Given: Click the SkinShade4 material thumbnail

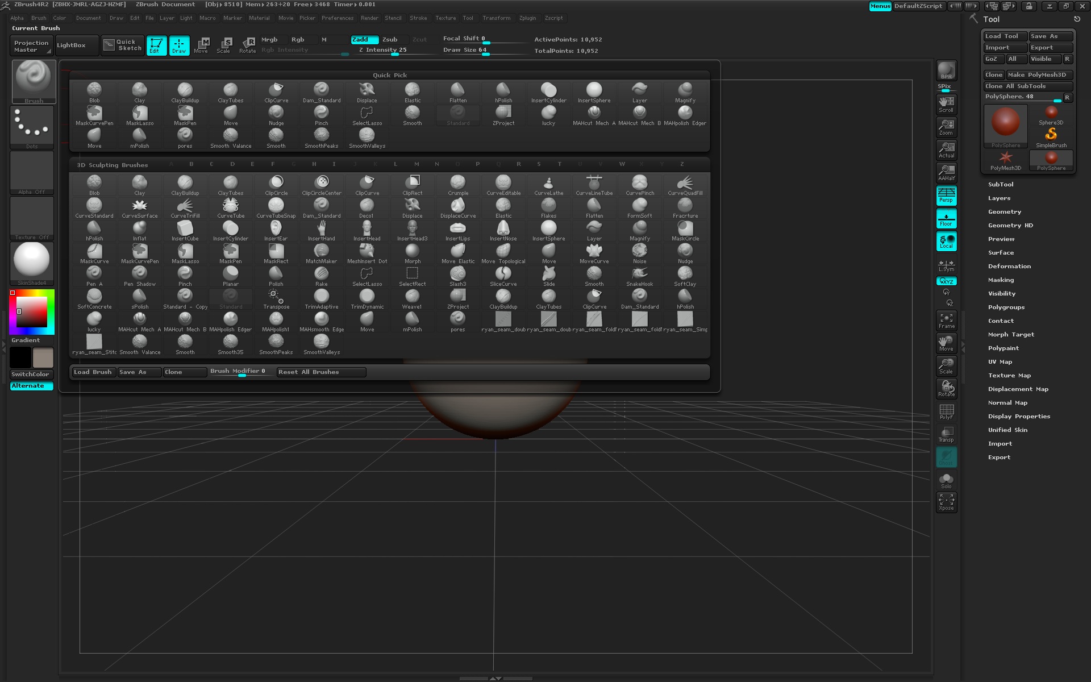Looking at the screenshot, I should pyautogui.click(x=32, y=264).
